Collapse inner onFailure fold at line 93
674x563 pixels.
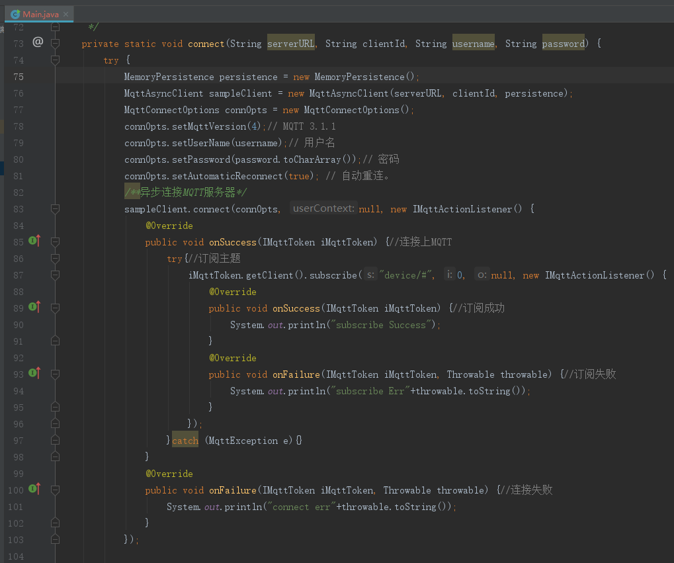tap(55, 374)
